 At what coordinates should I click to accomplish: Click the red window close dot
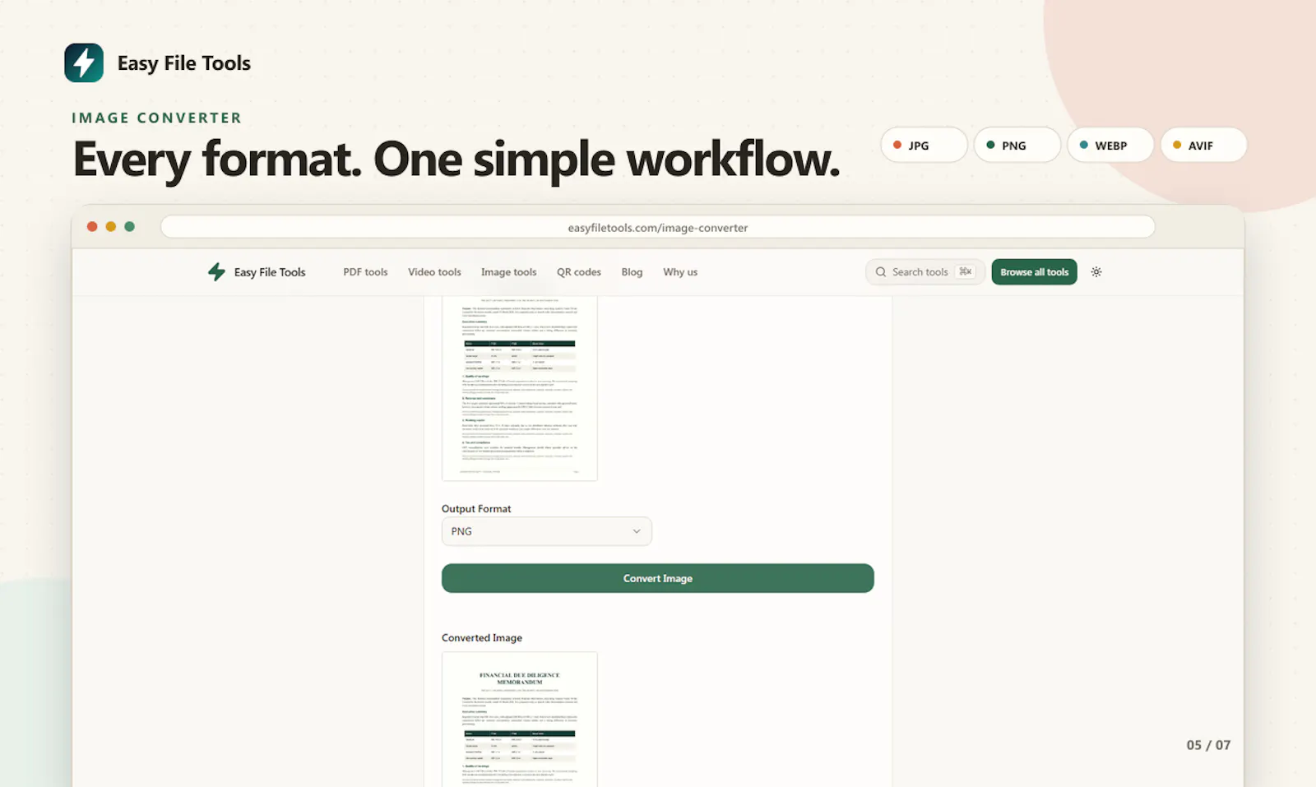[x=92, y=227]
